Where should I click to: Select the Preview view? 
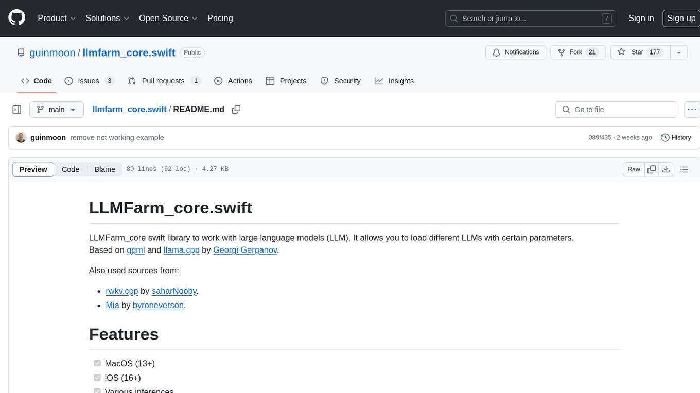point(33,169)
